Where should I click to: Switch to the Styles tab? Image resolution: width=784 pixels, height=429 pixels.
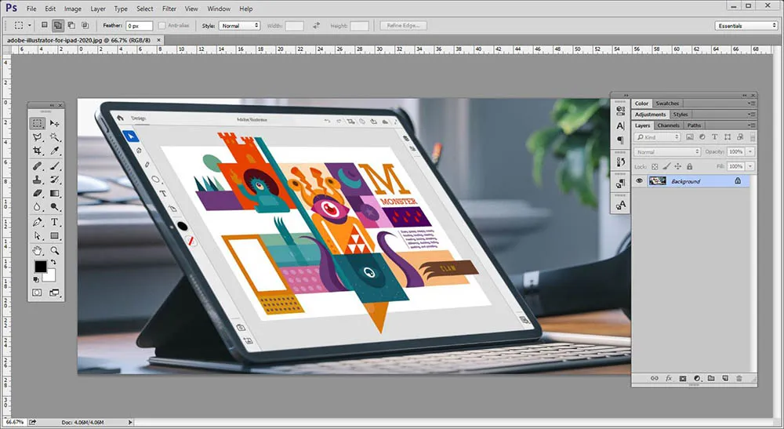click(680, 115)
